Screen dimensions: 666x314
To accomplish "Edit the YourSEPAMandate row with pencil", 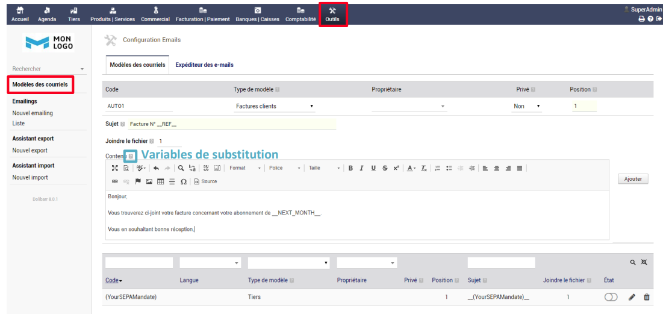I will 632,298.
